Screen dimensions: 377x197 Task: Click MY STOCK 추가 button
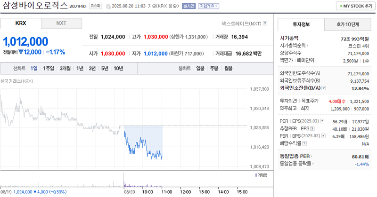coord(356,6)
